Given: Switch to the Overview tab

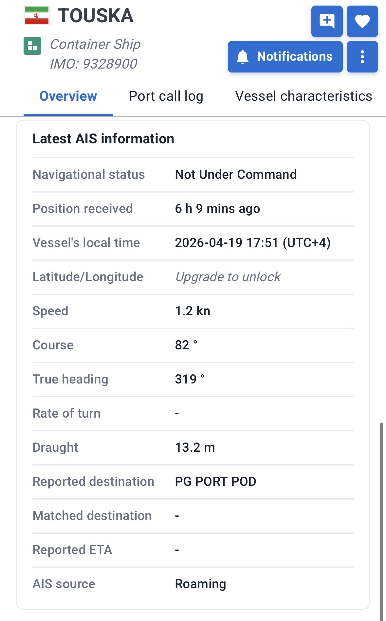Looking at the screenshot, I should pyautogui.click(x=68, y=96).
